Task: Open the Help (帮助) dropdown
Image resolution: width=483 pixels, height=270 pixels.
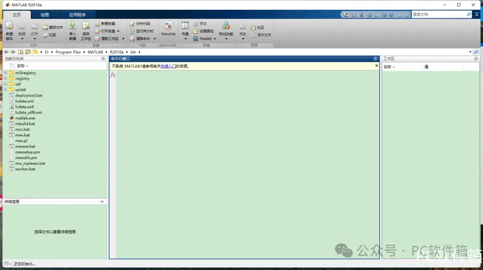Action: click(243, 39)
